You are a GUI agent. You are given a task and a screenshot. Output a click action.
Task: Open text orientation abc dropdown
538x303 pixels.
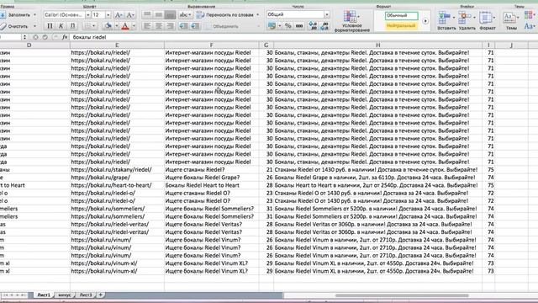click(185, 15)
